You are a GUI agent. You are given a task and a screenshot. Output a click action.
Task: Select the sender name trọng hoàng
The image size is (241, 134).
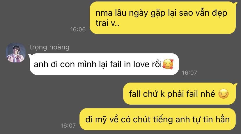coord(49,47)
